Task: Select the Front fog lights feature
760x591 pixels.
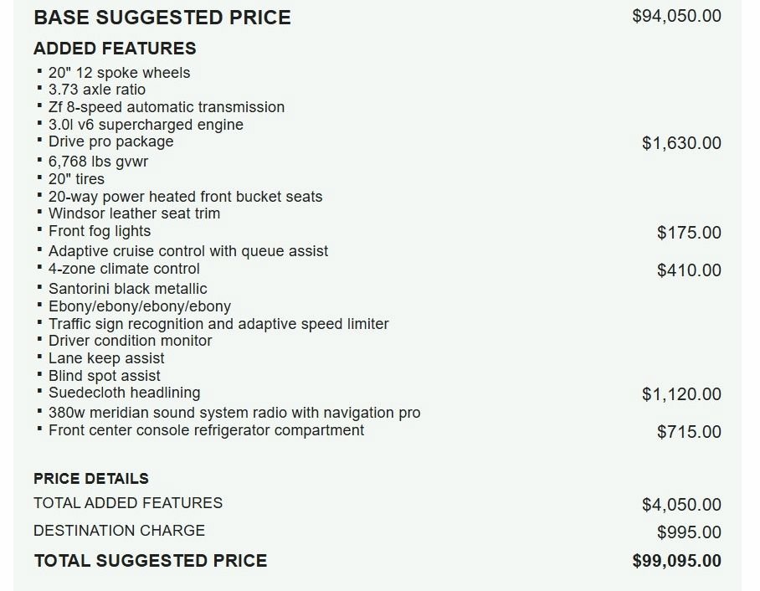Action: pyautogui.click(x=100, y=231)
